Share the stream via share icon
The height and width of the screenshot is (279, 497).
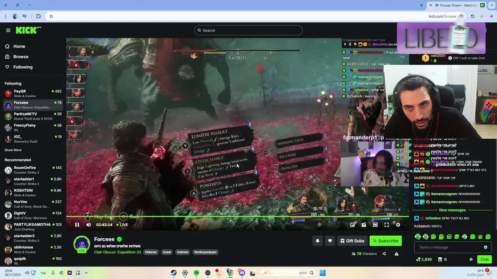click(x=384, y=254)
